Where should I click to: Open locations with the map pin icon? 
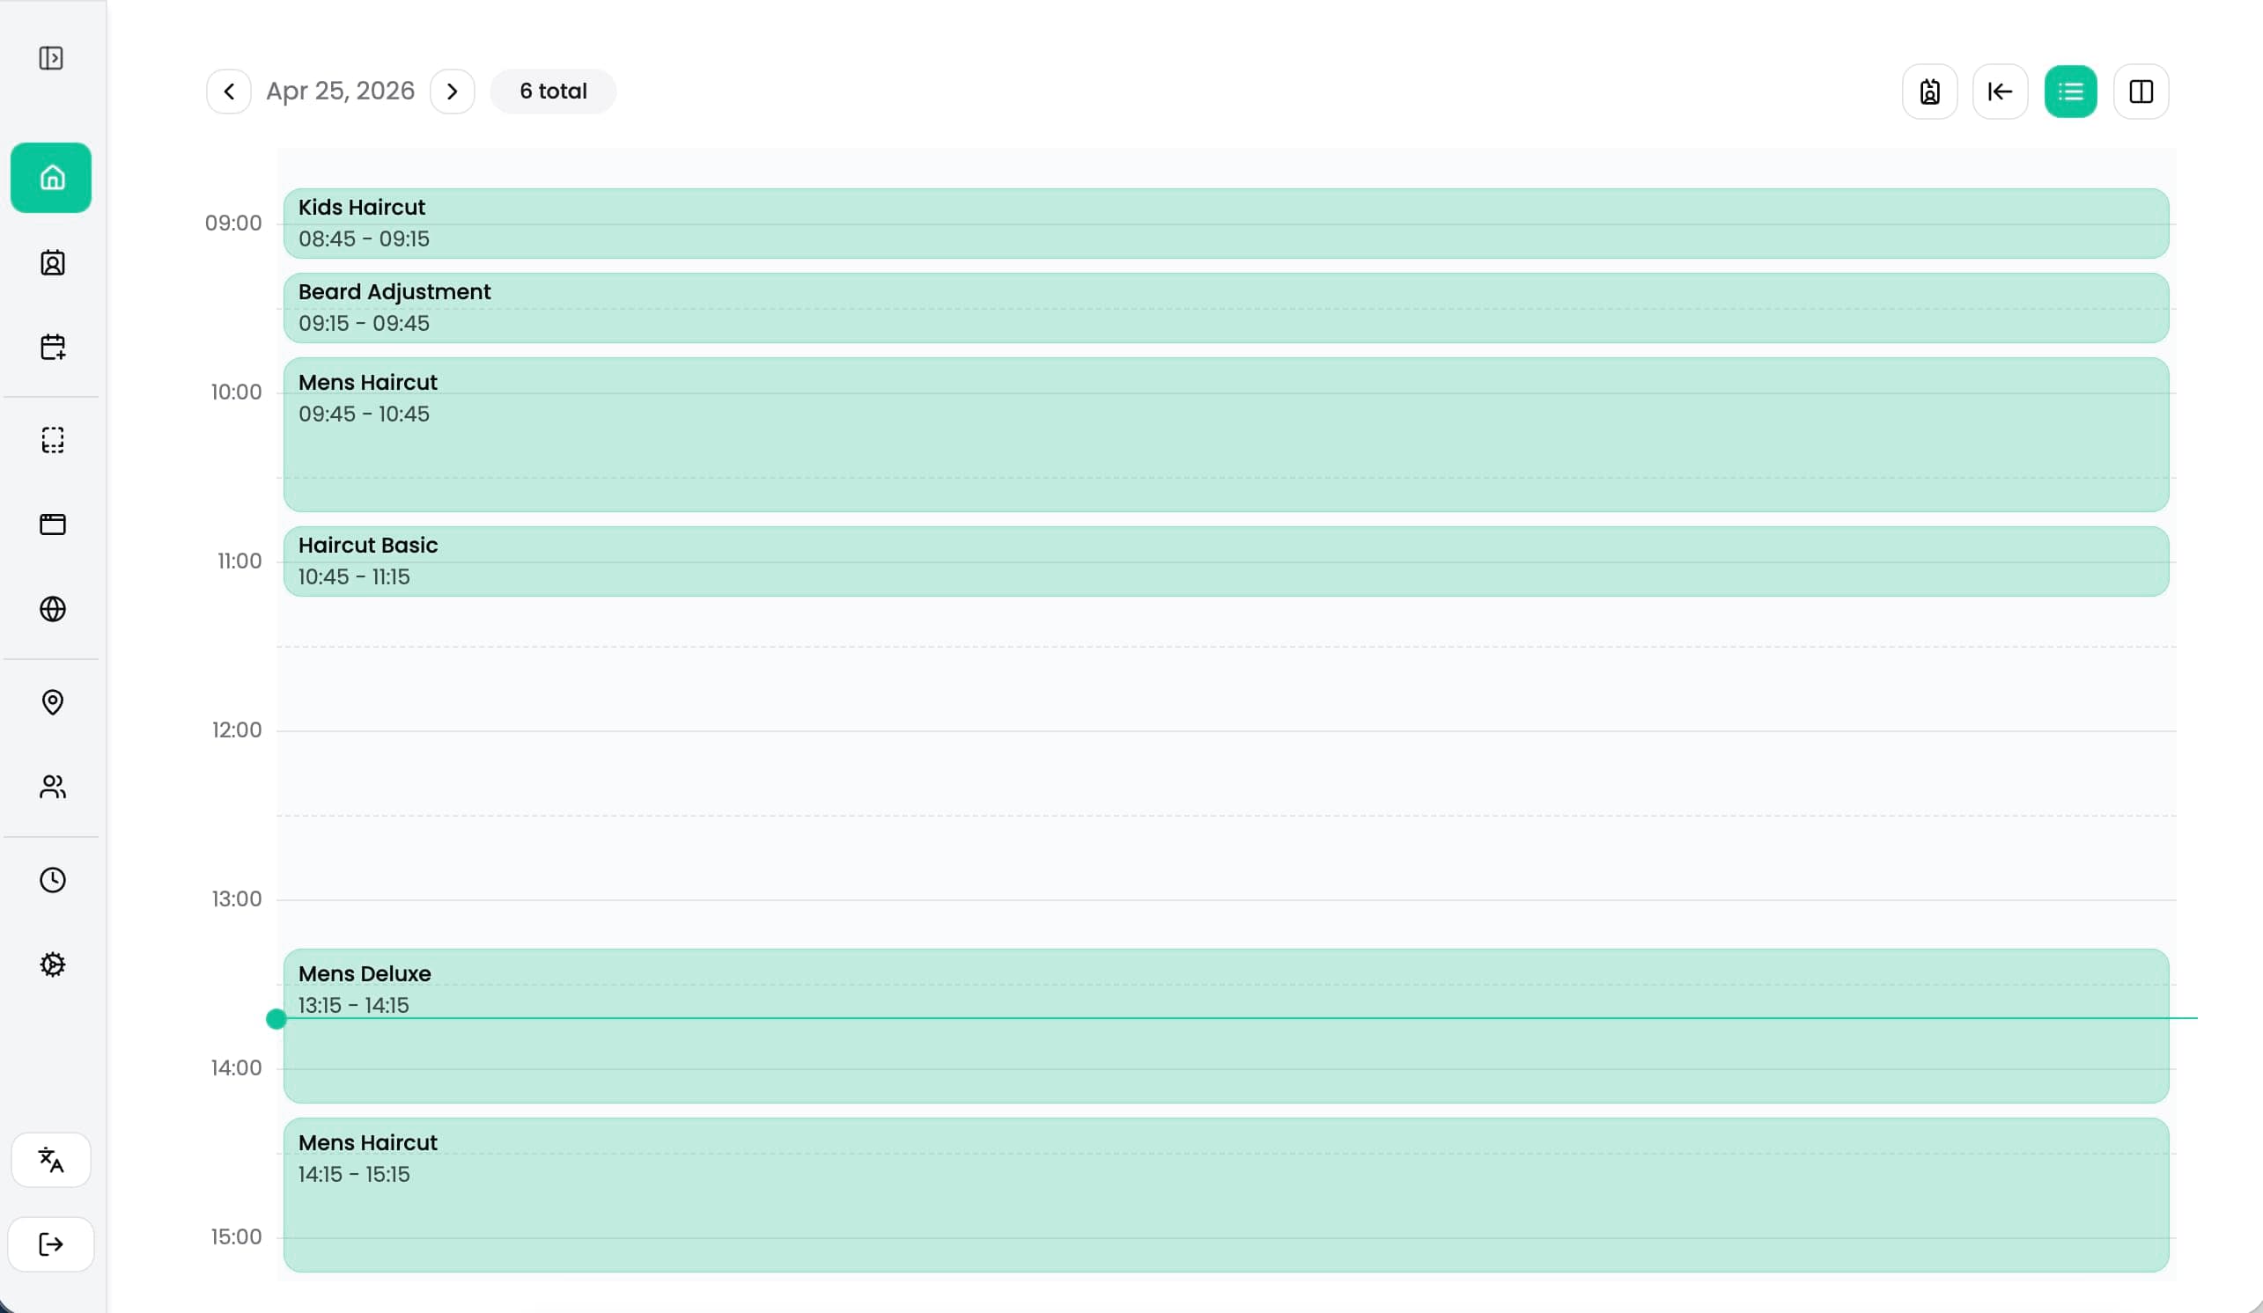point(51,702)
